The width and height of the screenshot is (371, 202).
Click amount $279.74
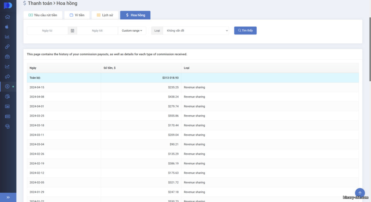click(x=173, y=106)
